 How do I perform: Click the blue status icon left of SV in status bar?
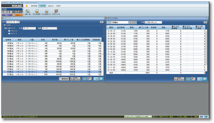coord(153,117)
